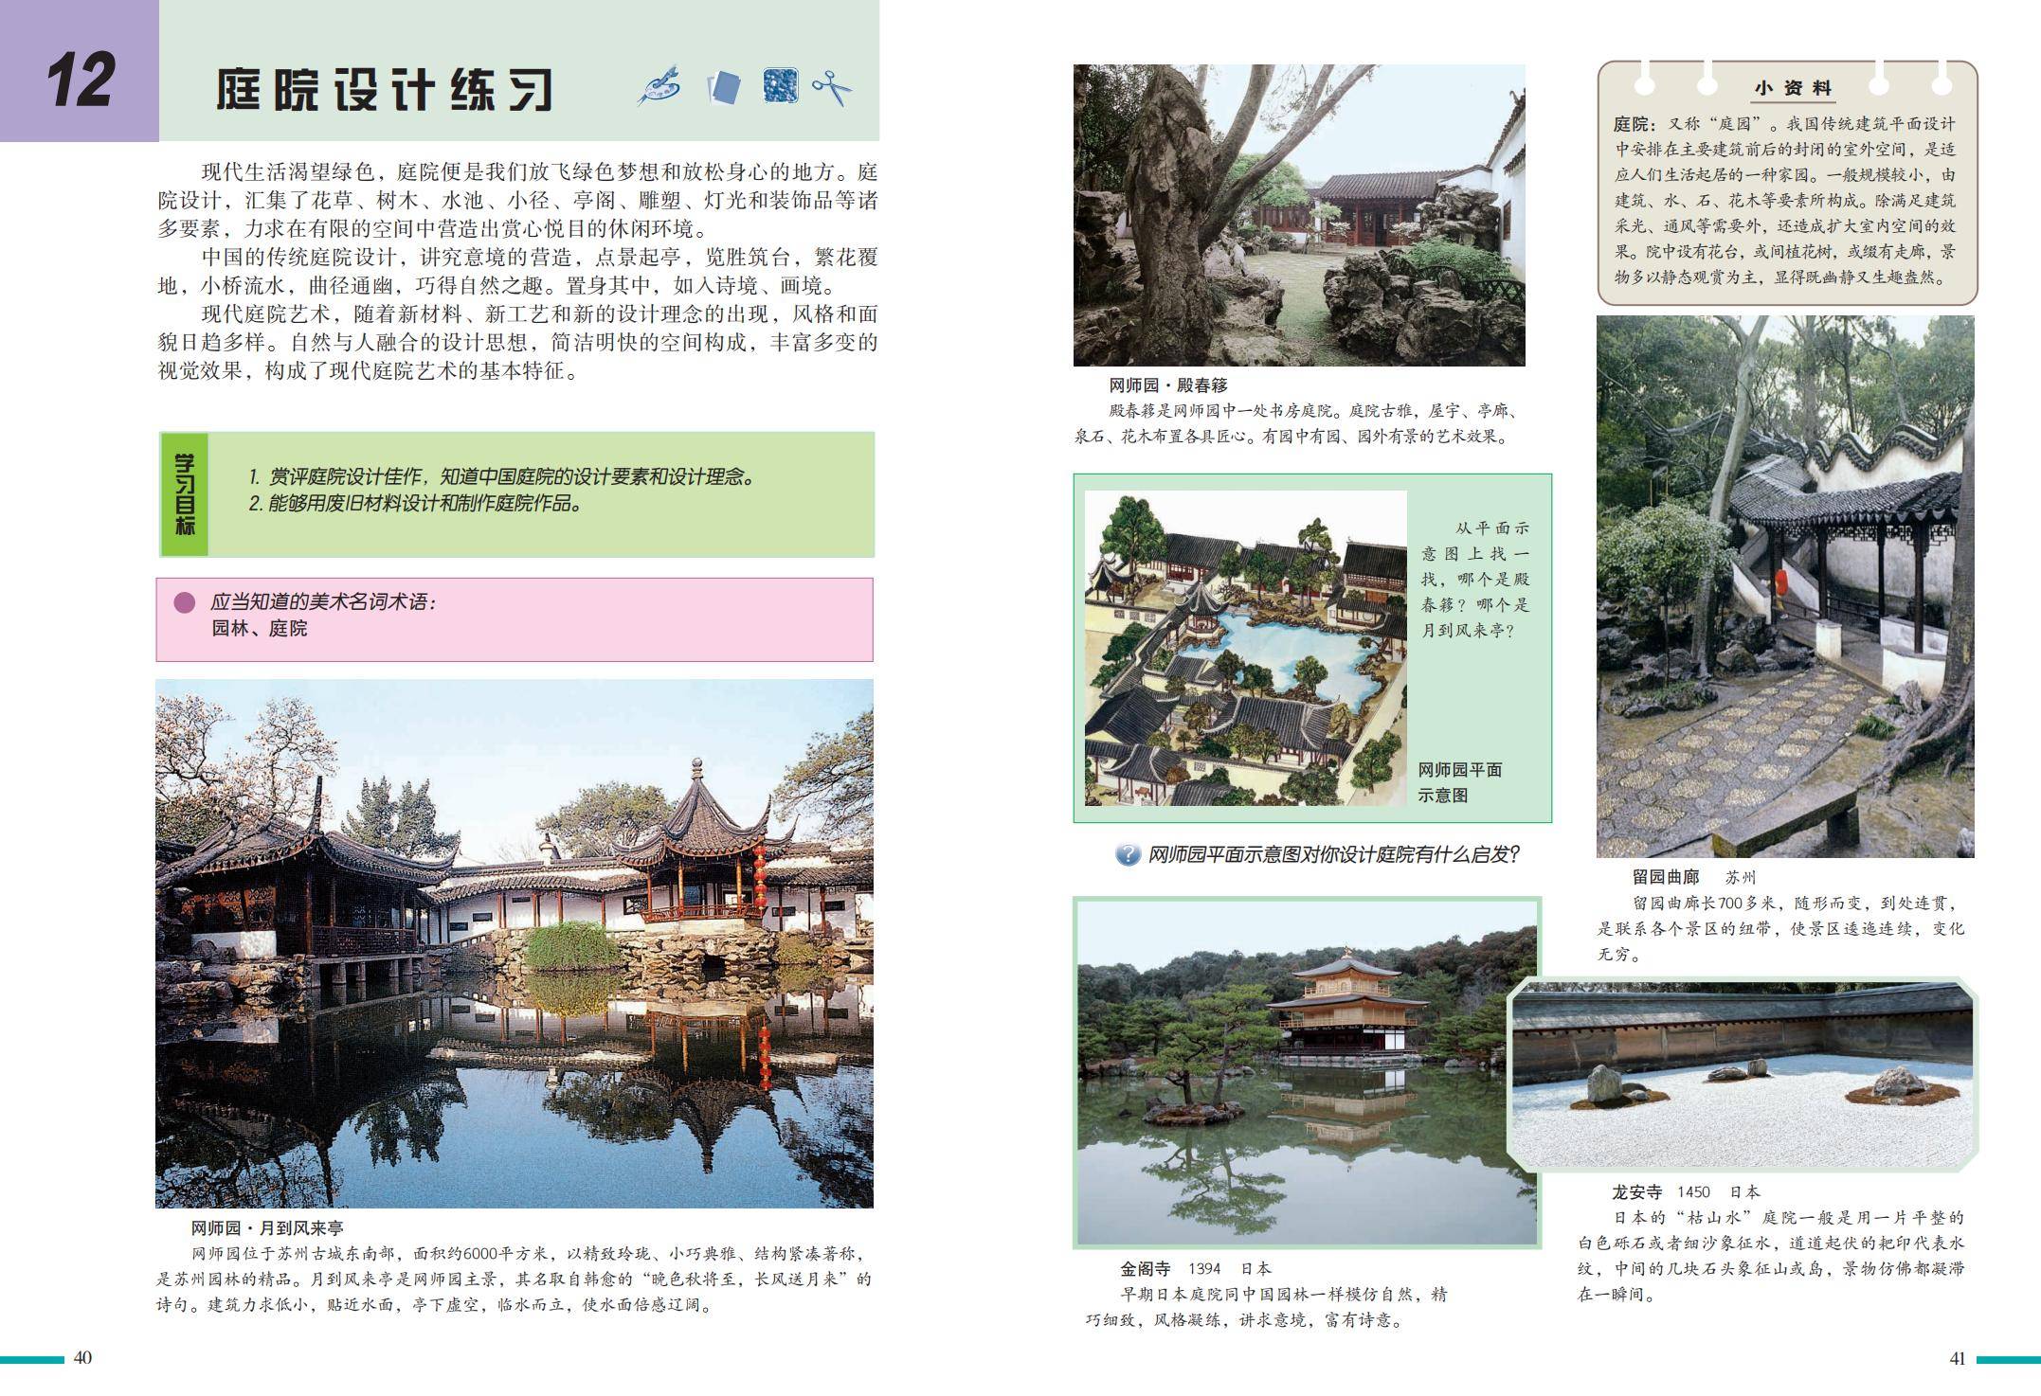Click the green 学习目标 vertical label
Viewport: 2041px width, 1396px height.
click(185, 494)
